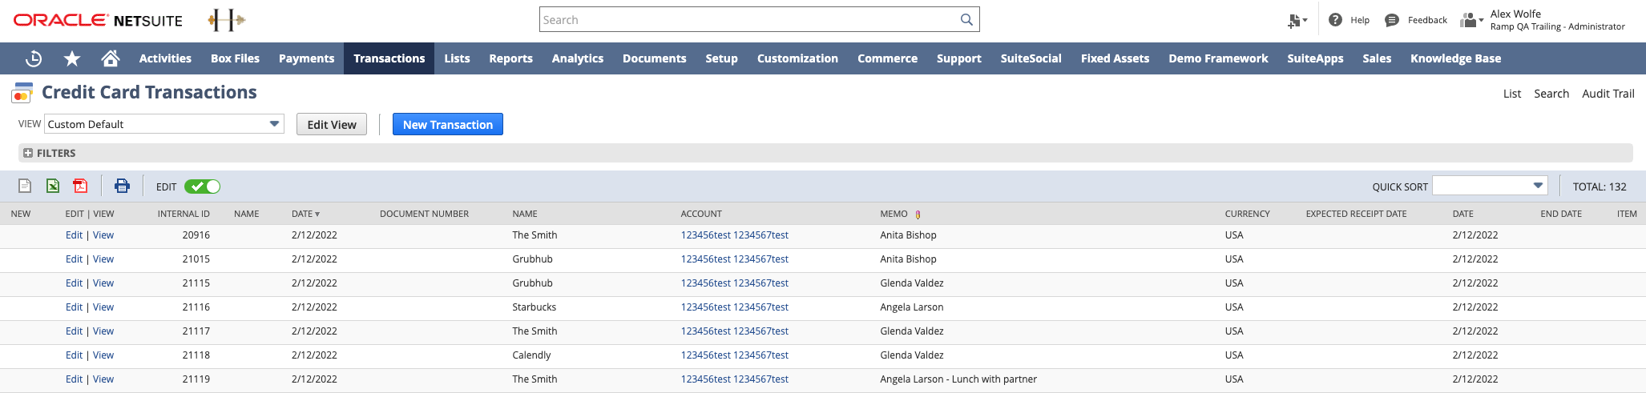Click the New Transaction button
Screen dimensions: 1646x393
tap(448, 124)
